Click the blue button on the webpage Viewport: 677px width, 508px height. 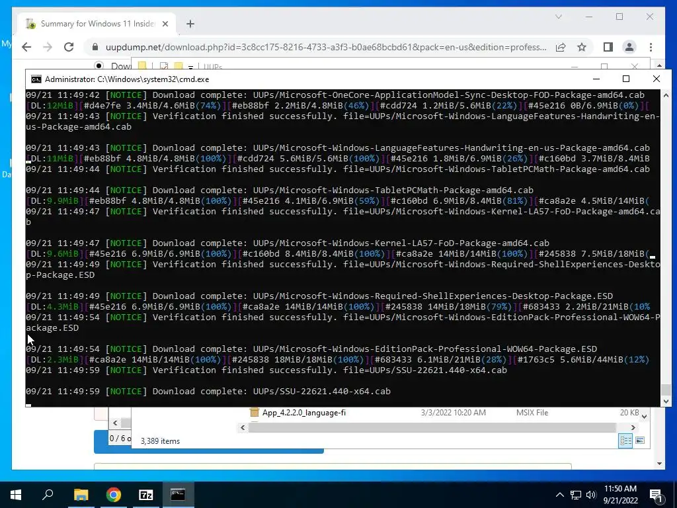tap(208, 450)
